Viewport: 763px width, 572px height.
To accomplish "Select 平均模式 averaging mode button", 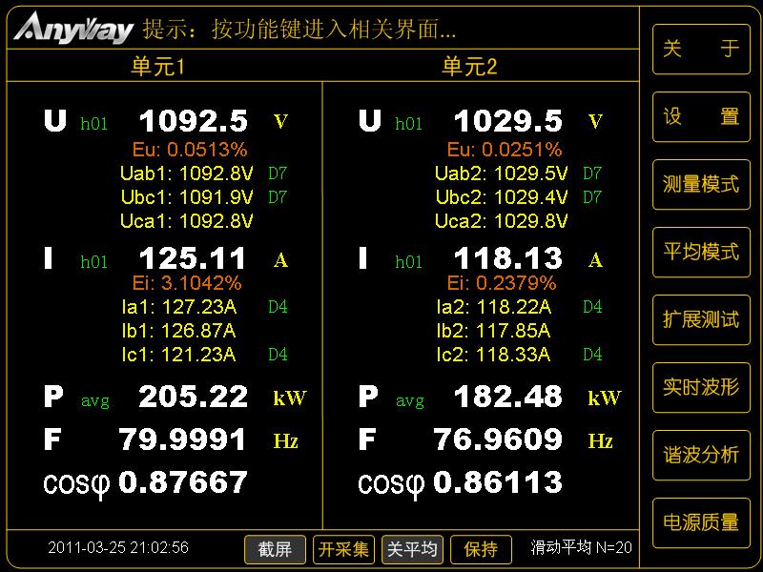I will point(701,252).
